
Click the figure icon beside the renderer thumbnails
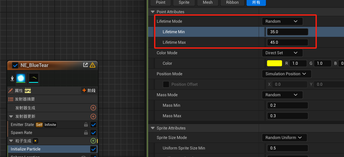point(12,78)
